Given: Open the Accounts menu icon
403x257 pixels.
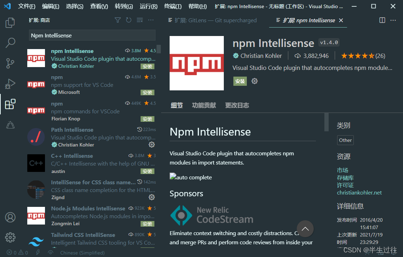Looking at the screenshot, I should (x=10, y=217).
